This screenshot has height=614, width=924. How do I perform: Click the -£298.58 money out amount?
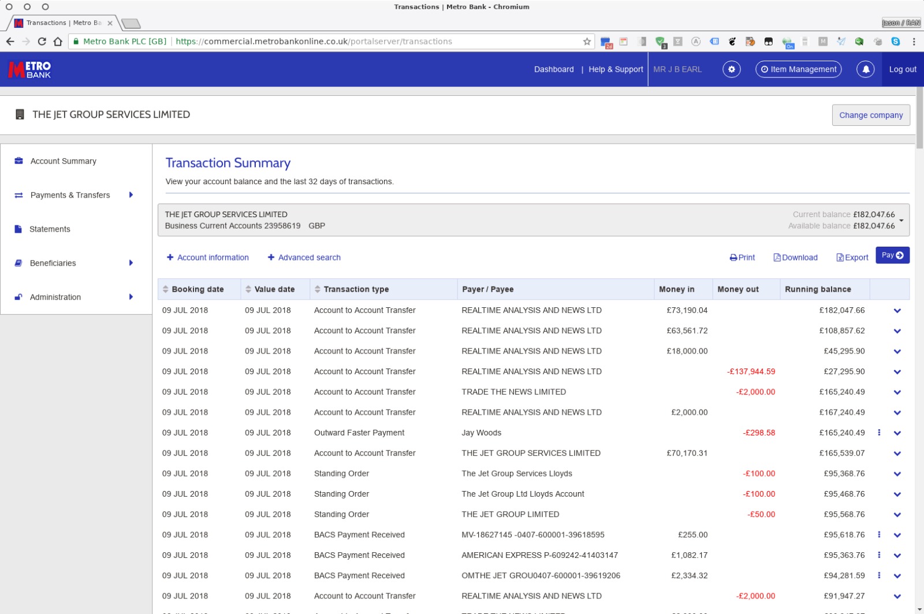[x=759, y=433]
